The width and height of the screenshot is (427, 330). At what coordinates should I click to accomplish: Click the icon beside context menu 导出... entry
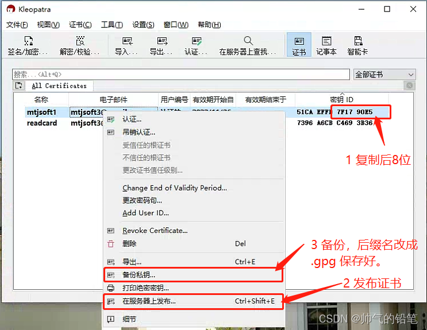[x=110, y=262]
